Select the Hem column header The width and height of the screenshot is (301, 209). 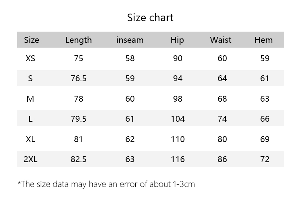pos(264,40)
